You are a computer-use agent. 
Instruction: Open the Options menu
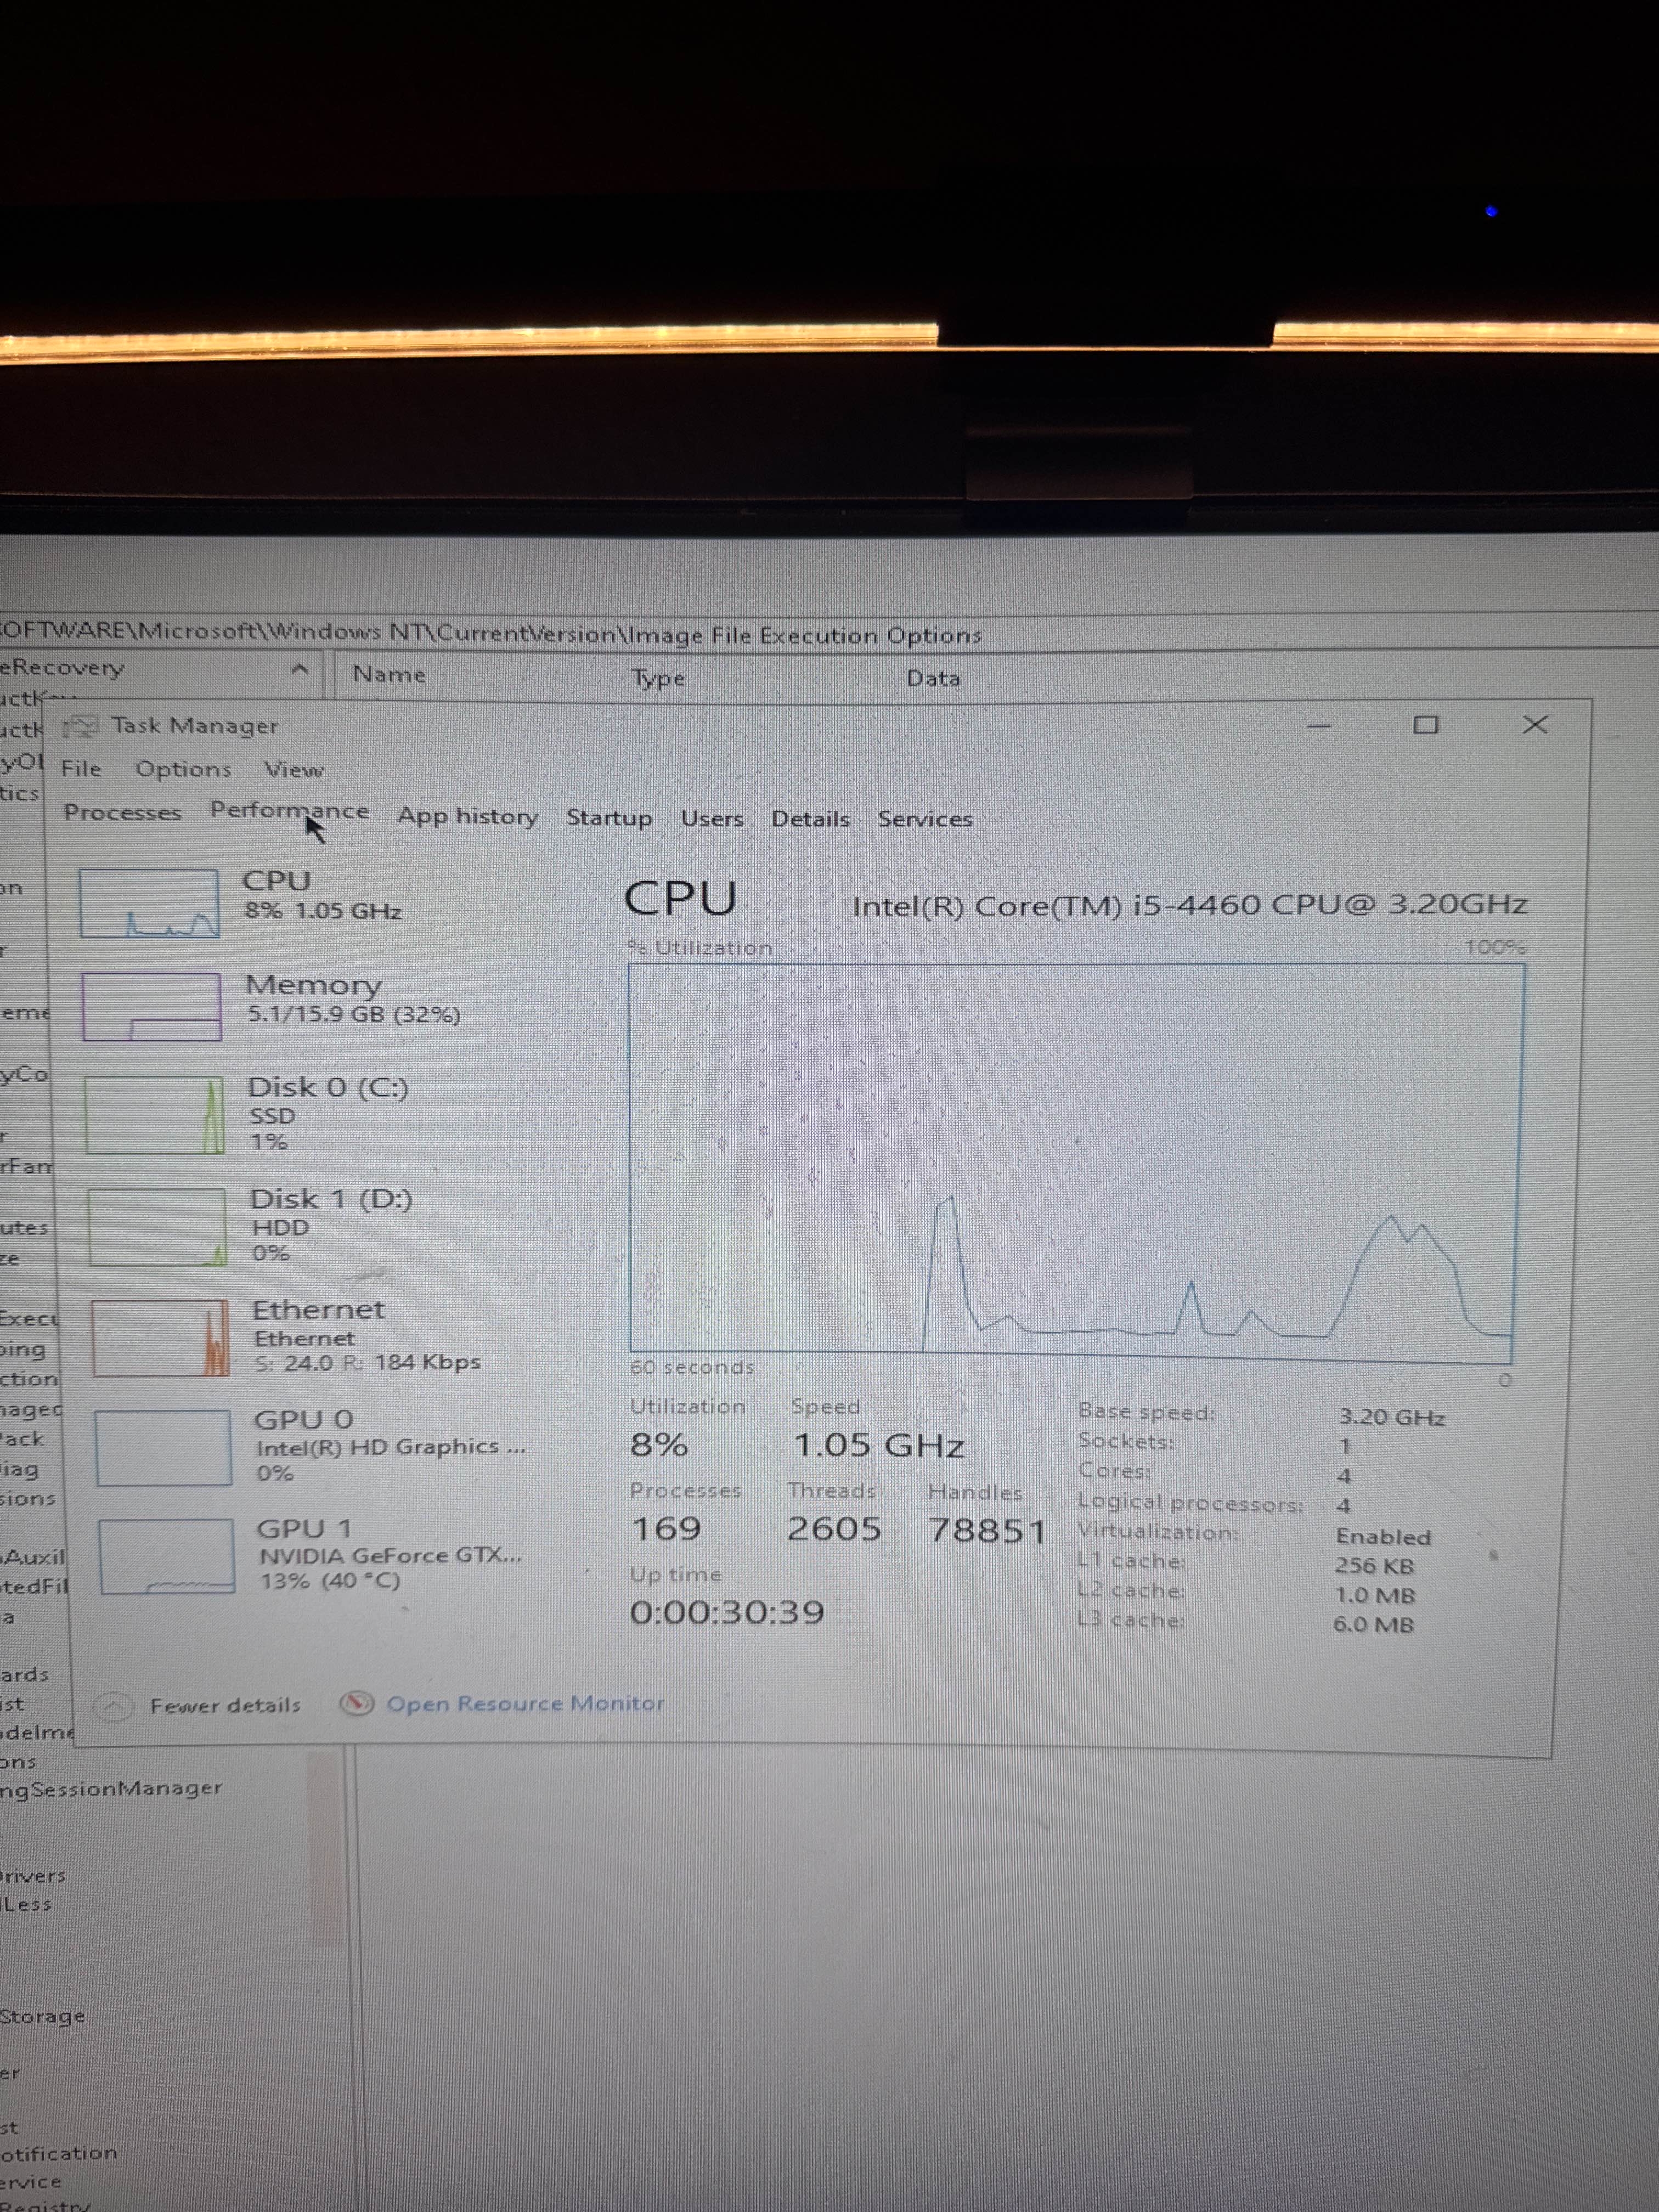point(183,770)
